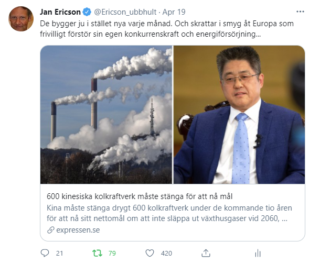
Task: Open tweet analytics bar chart icon
Action: tap(258, 253)
